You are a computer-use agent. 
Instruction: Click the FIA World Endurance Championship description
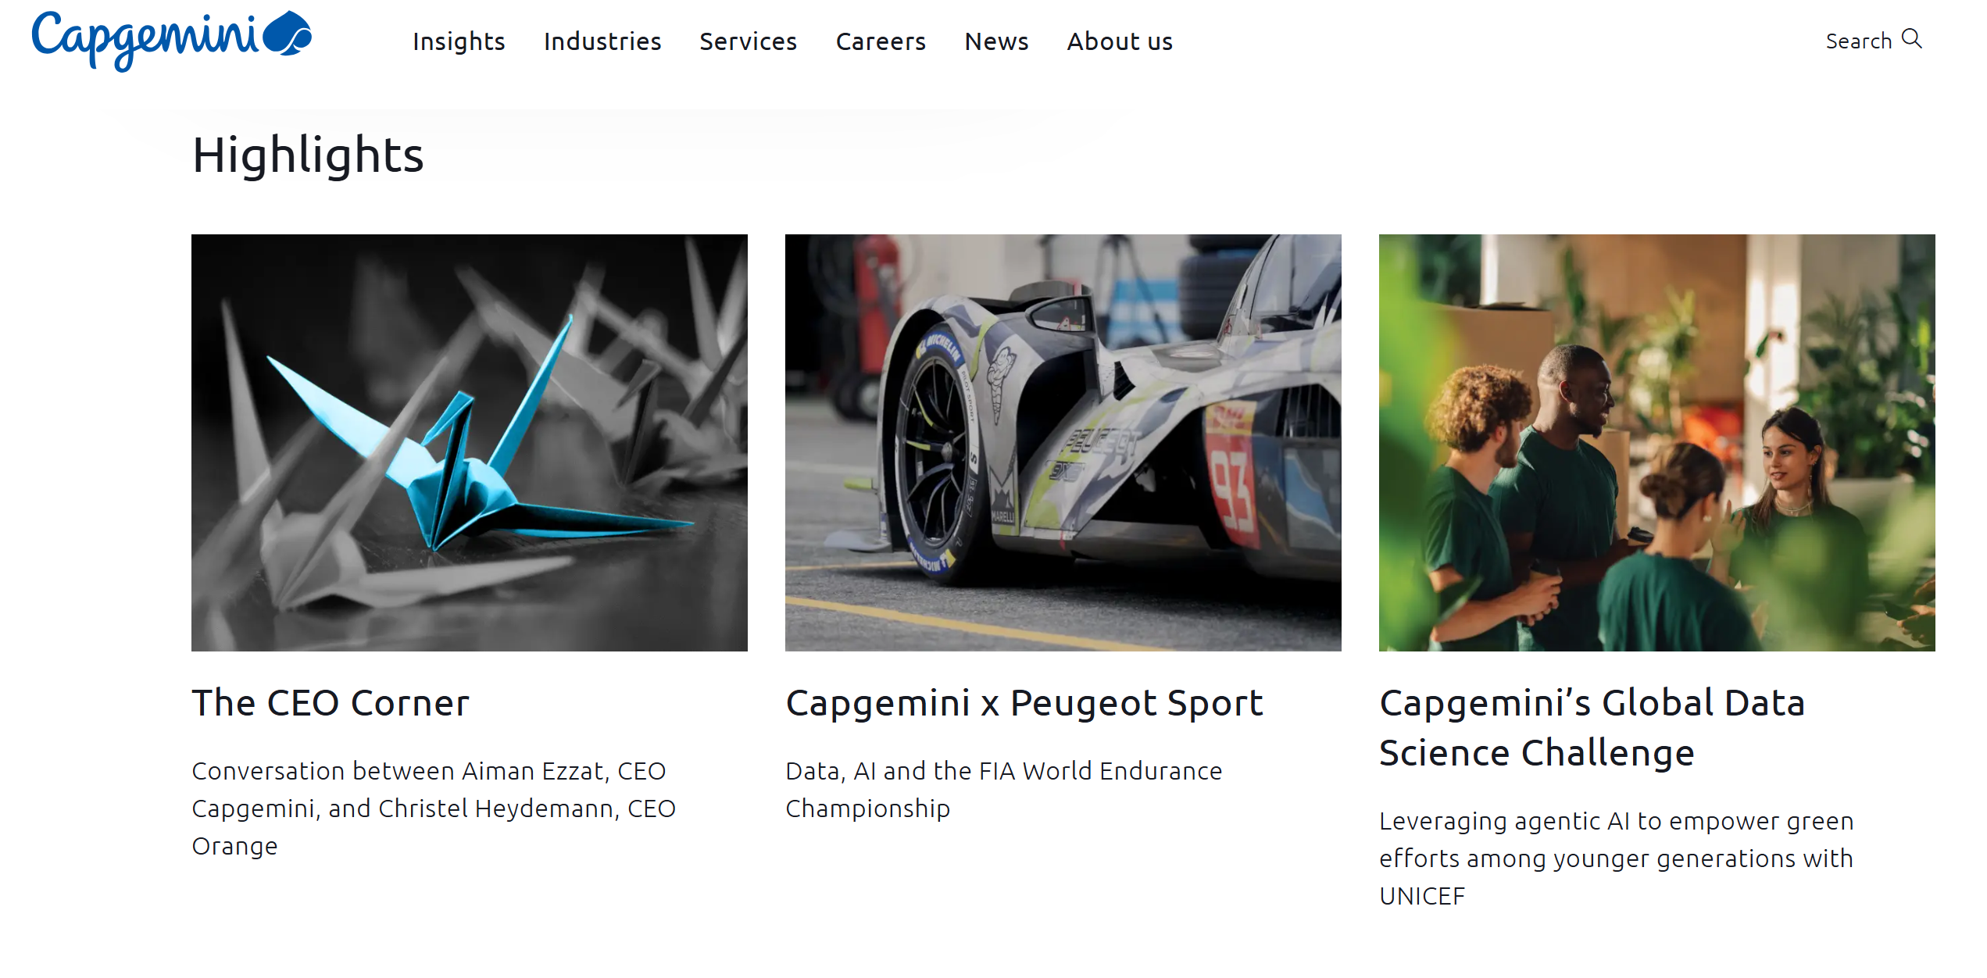tap(1004, 790)
